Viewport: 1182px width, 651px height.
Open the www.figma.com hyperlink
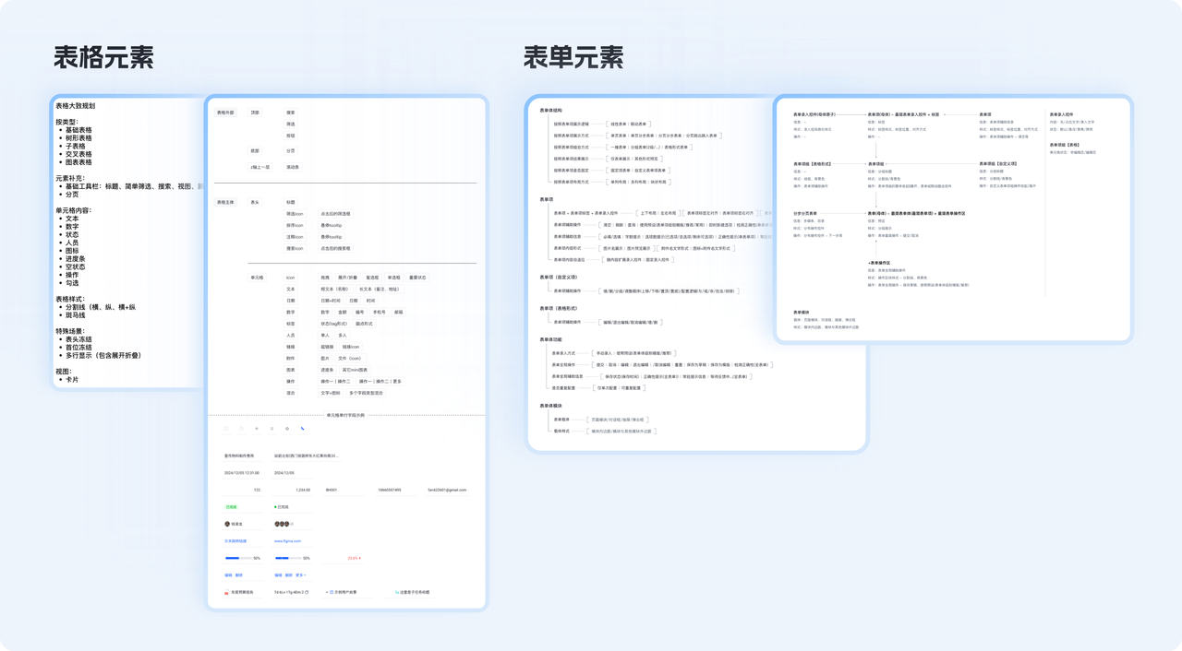coord(288,541)
